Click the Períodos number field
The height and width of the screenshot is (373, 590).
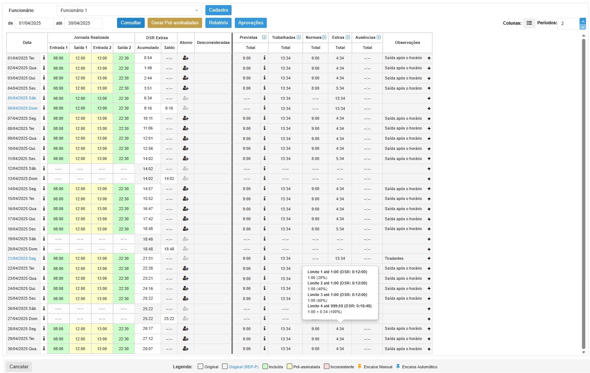click(569, 23)
